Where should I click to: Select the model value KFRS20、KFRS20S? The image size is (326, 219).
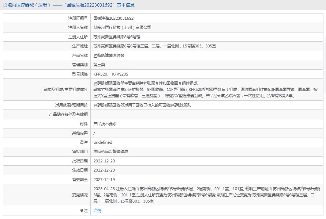click(x=111, y=74)
